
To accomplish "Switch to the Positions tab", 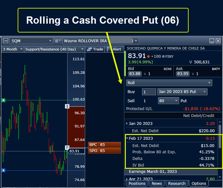I will coord(137,183).
